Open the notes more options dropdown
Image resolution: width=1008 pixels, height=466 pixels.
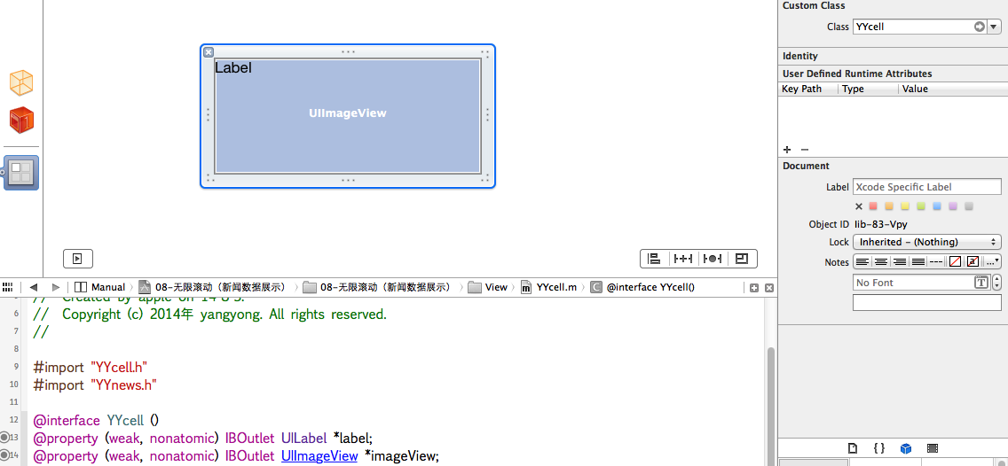(x=993, y=261)
